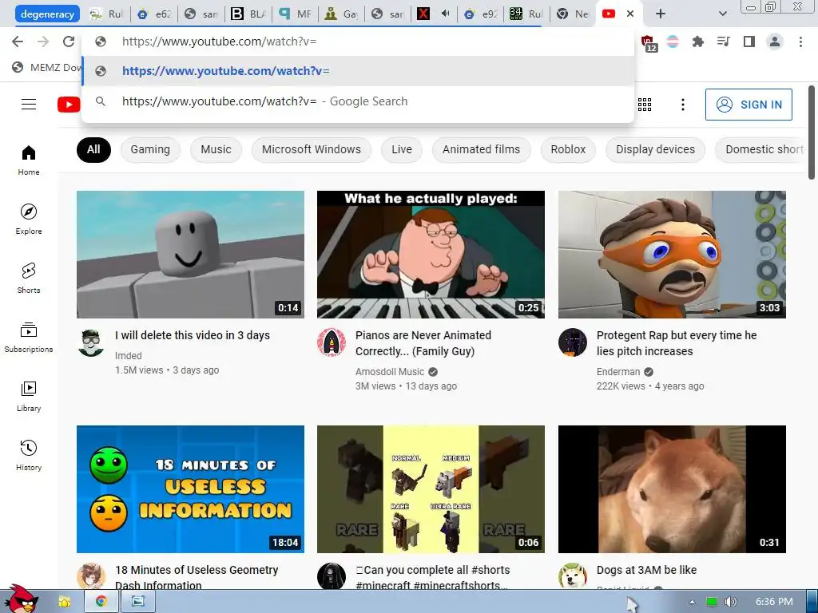Open the MEMZ Dow bookmark
The image size is (818, 613).
coord(47,67)
